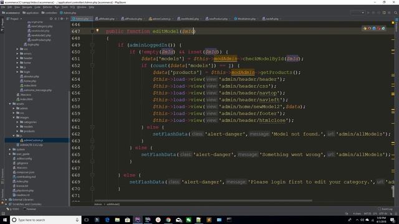Image resolution: width=399 pixels, height=224 pixels.
Task: Click the scroll-from-source icon in the Project panel
Action: (51, 19)
